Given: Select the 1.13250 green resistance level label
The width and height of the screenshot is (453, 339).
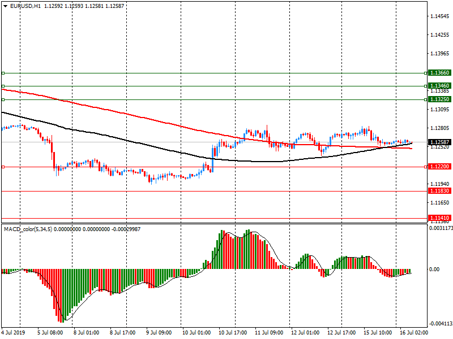Looking at the screenshot, I should click(440, 99).
